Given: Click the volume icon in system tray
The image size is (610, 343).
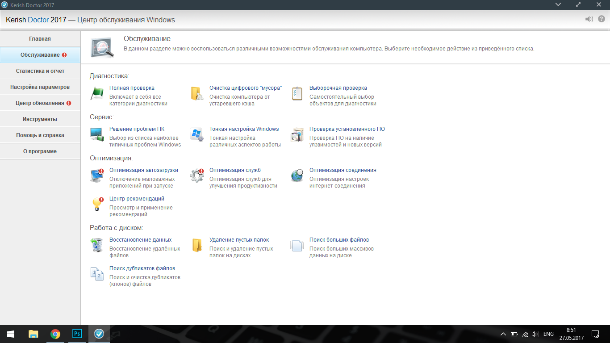Looking at the screenshot, I should click(535, 334).
